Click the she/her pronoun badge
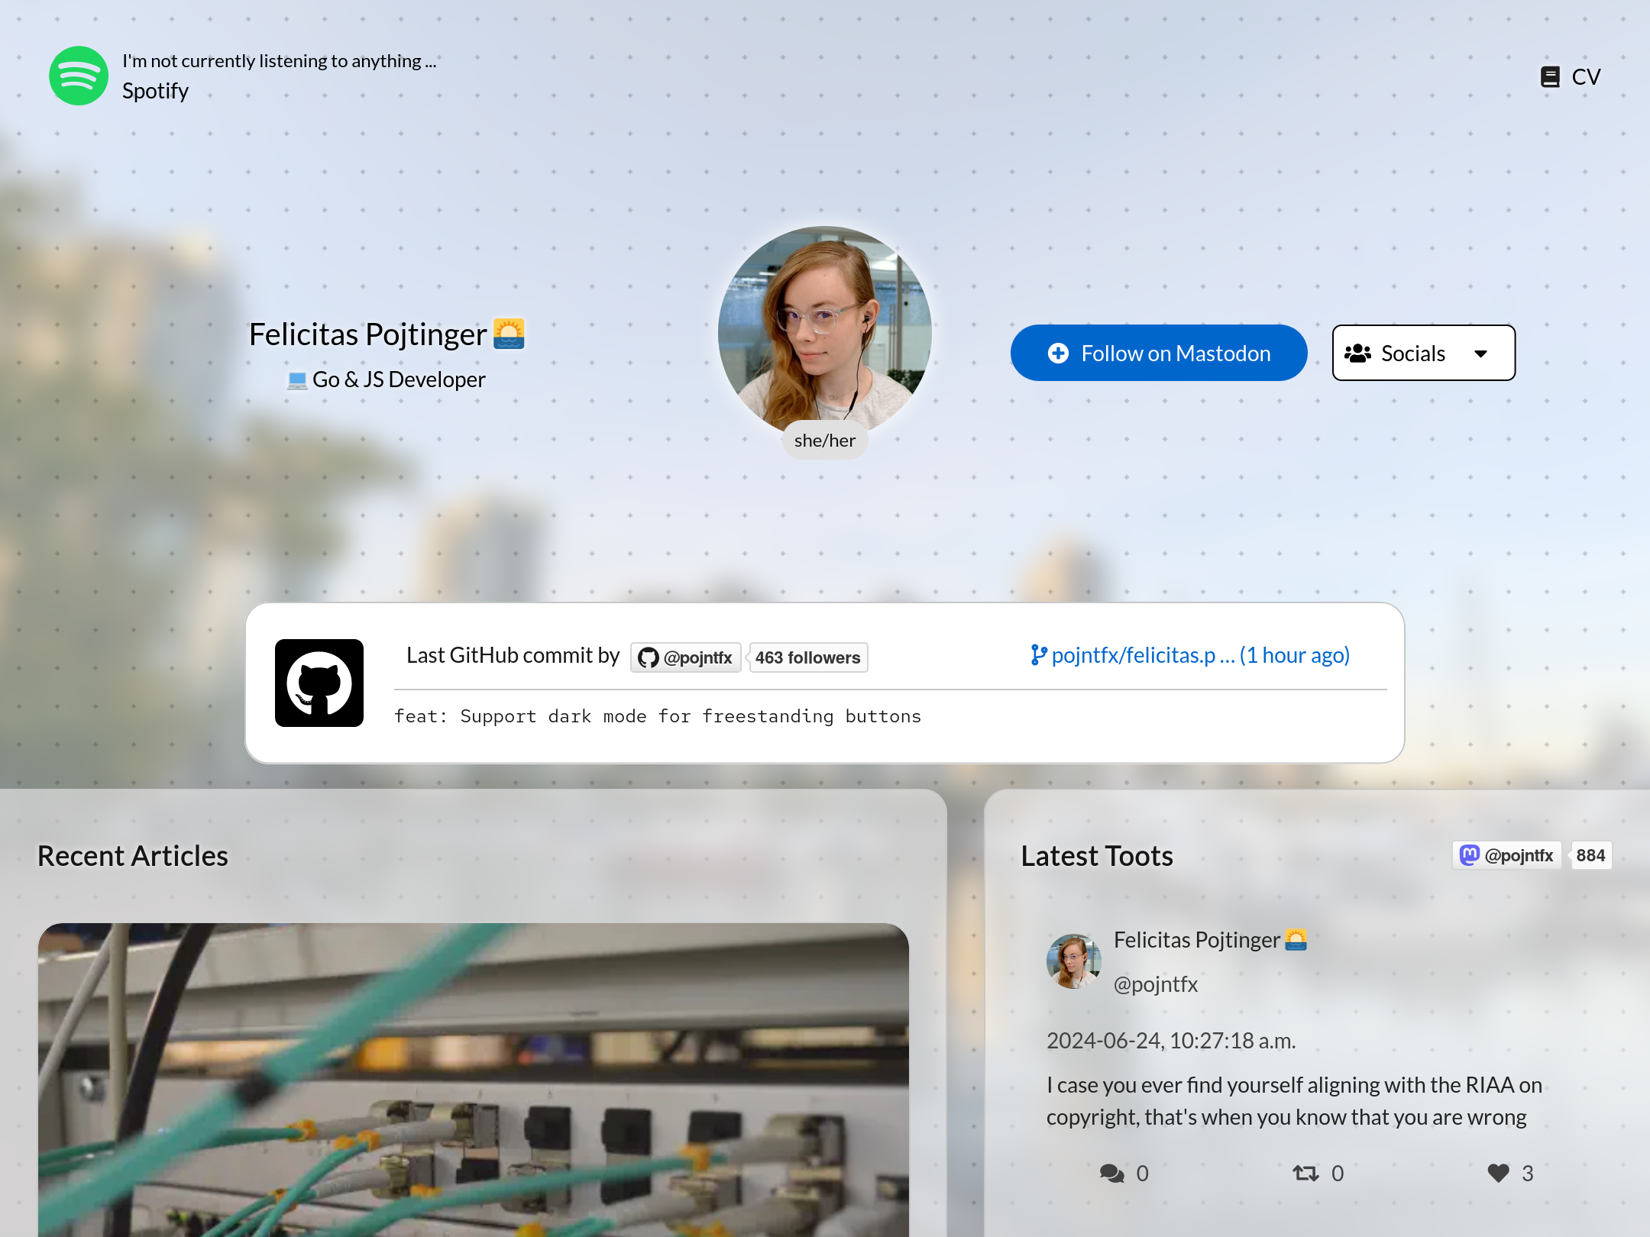The image size is (1650, 1237). (825, 440)
